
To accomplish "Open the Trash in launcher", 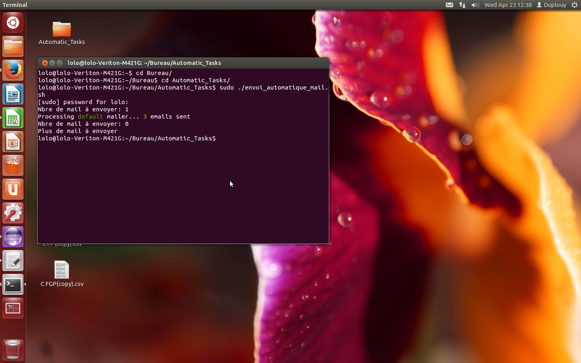I will coord(13,350).
